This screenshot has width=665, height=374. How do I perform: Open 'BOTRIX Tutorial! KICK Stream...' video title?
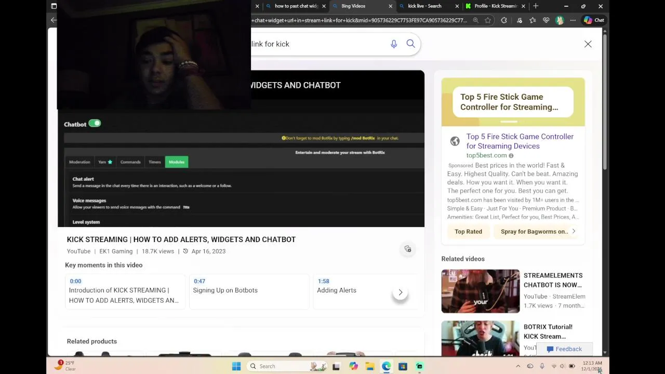click(x=548, y=331)
